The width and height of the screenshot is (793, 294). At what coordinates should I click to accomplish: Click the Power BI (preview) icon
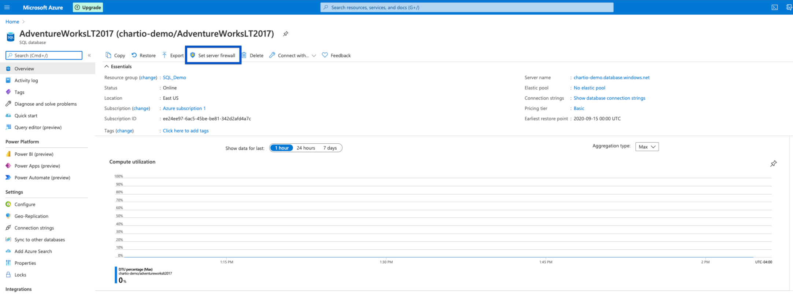click(8, 154)
